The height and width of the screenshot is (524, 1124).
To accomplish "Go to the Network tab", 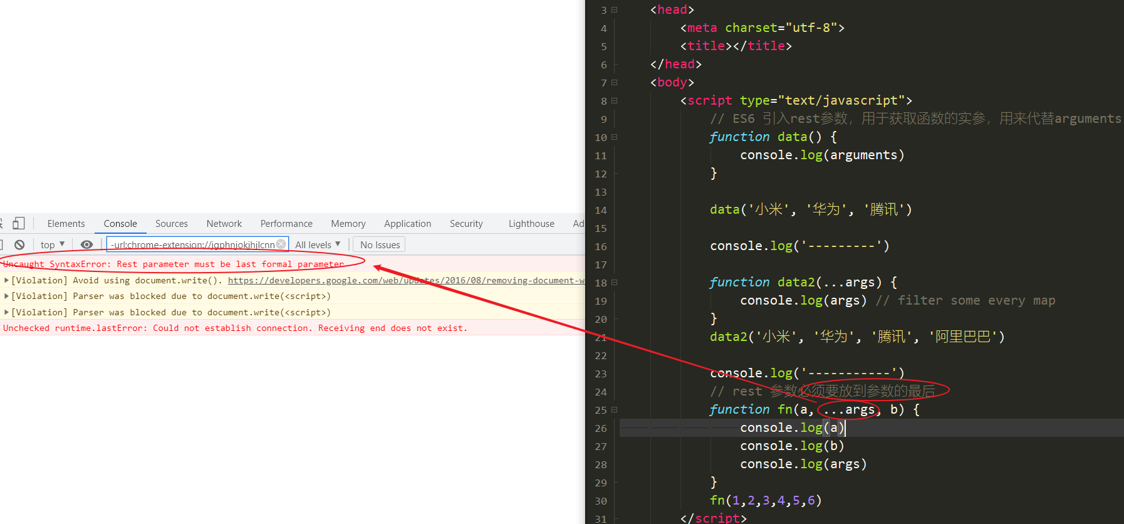I will click(x=224, y=224).
